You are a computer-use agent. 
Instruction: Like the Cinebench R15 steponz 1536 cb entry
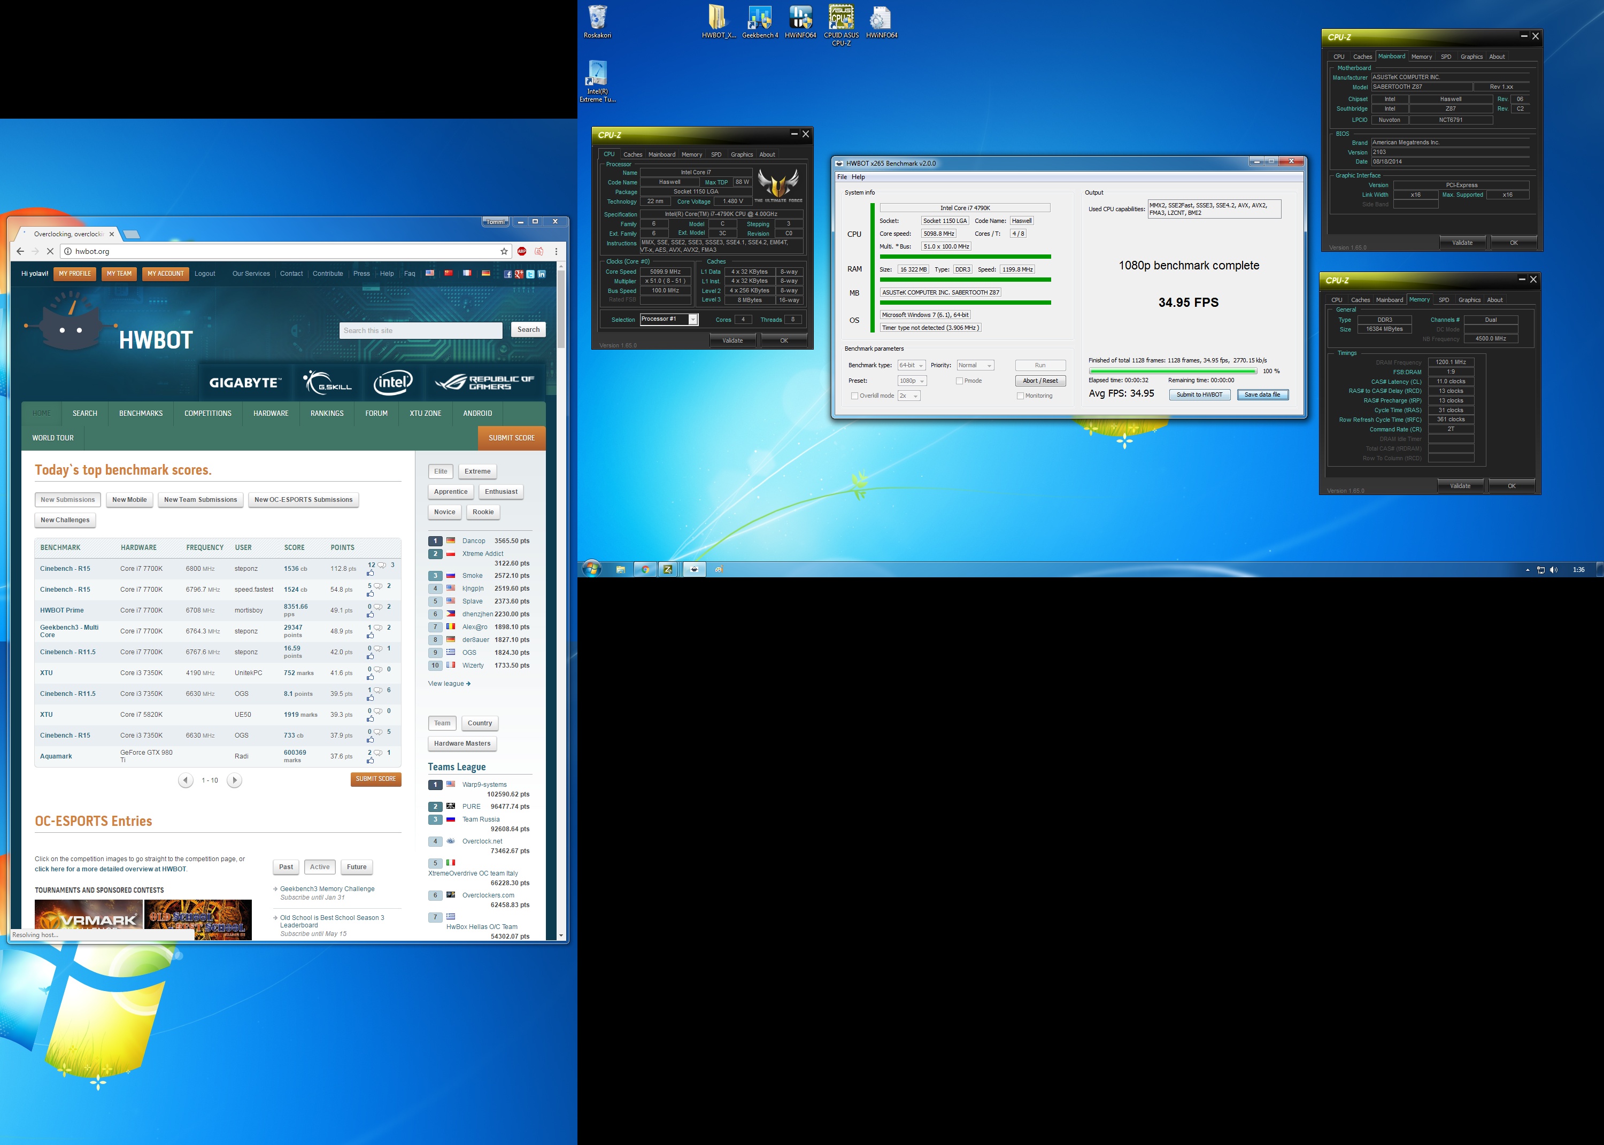[371, 573]
